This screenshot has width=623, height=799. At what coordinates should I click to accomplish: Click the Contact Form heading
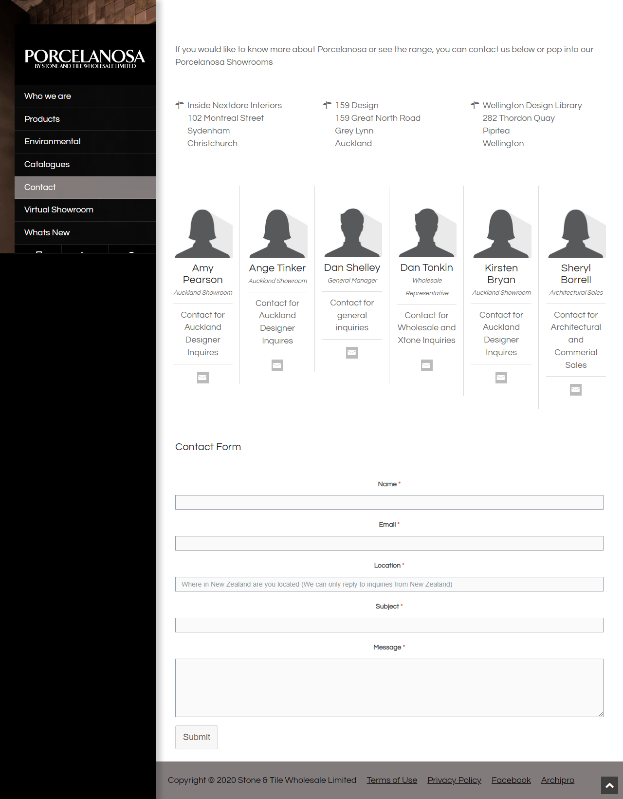click(x=208, y=447)
